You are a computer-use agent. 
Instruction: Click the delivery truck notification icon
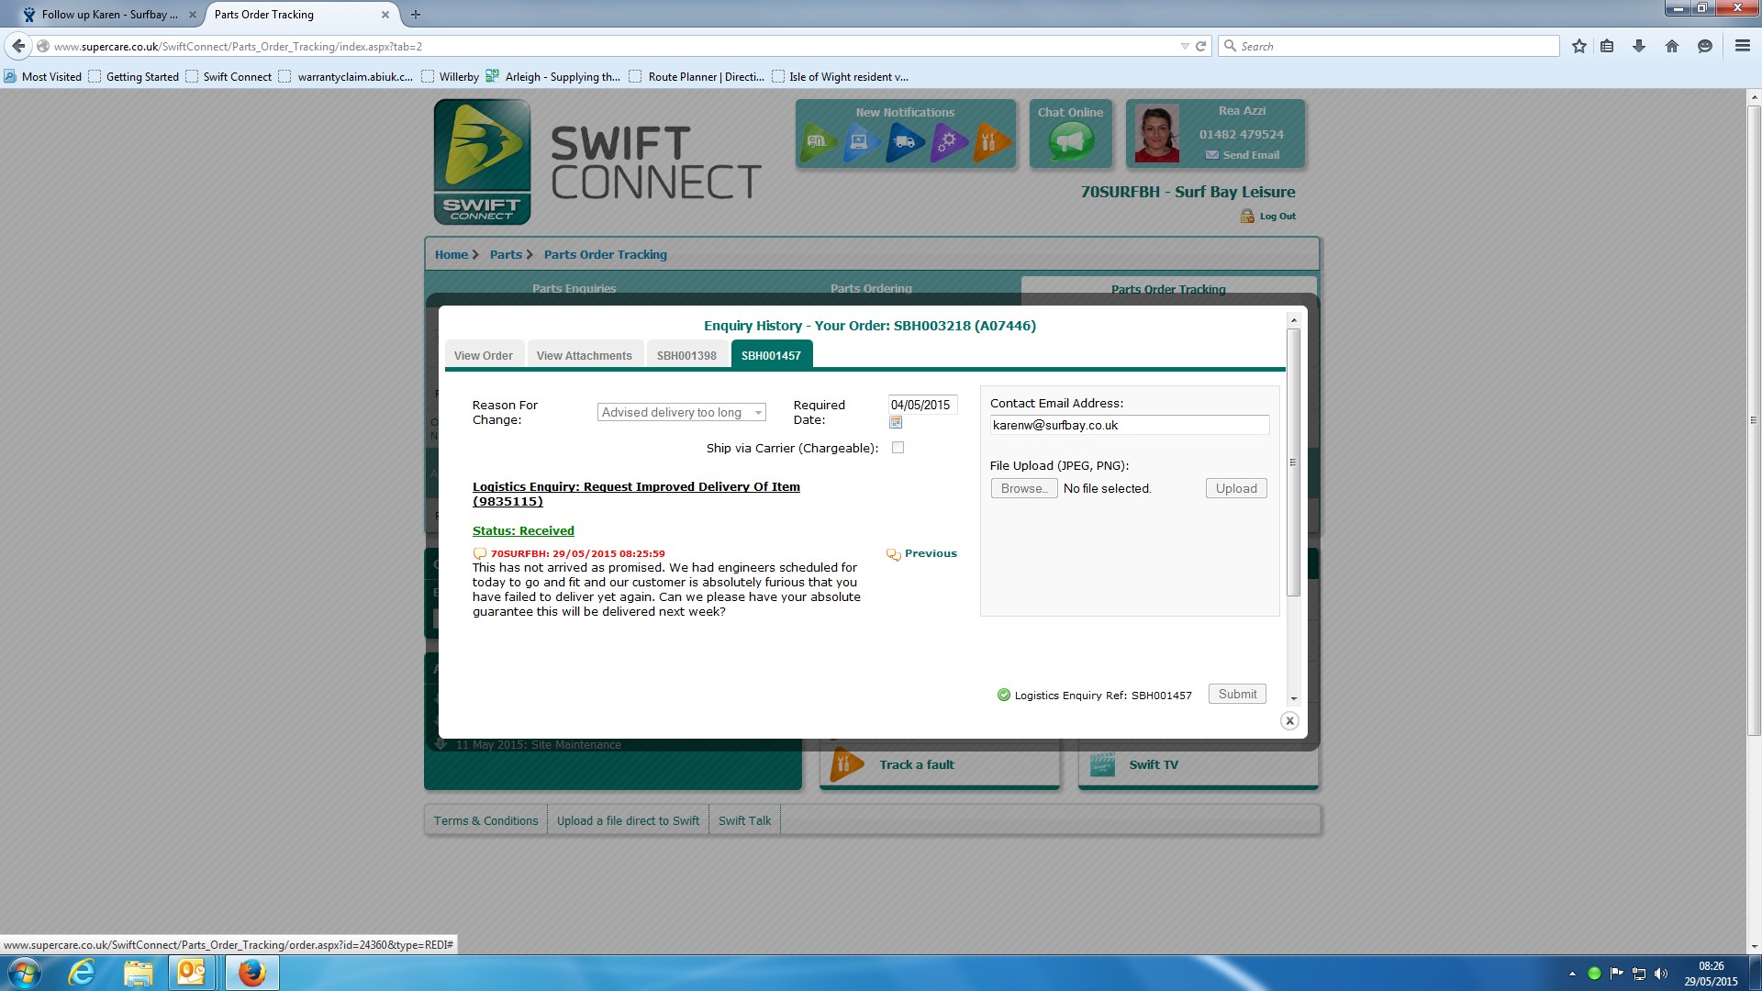[905, 142]
